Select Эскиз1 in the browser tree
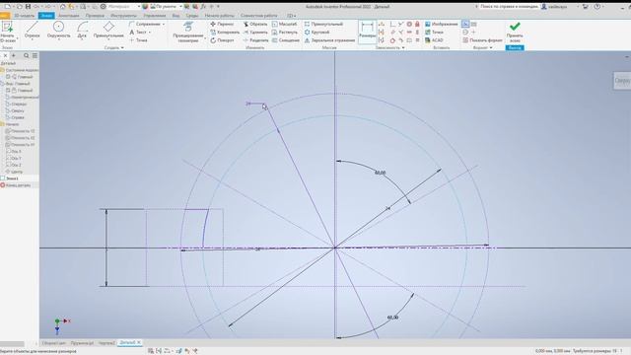This screenshot has height=355, width=631. coord(12,178)
